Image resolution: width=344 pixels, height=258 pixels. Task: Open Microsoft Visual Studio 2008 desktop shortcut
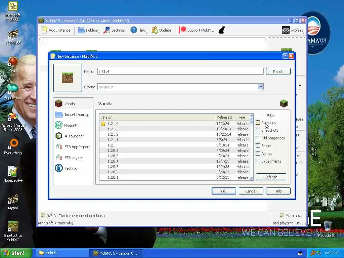coord(13,122)
